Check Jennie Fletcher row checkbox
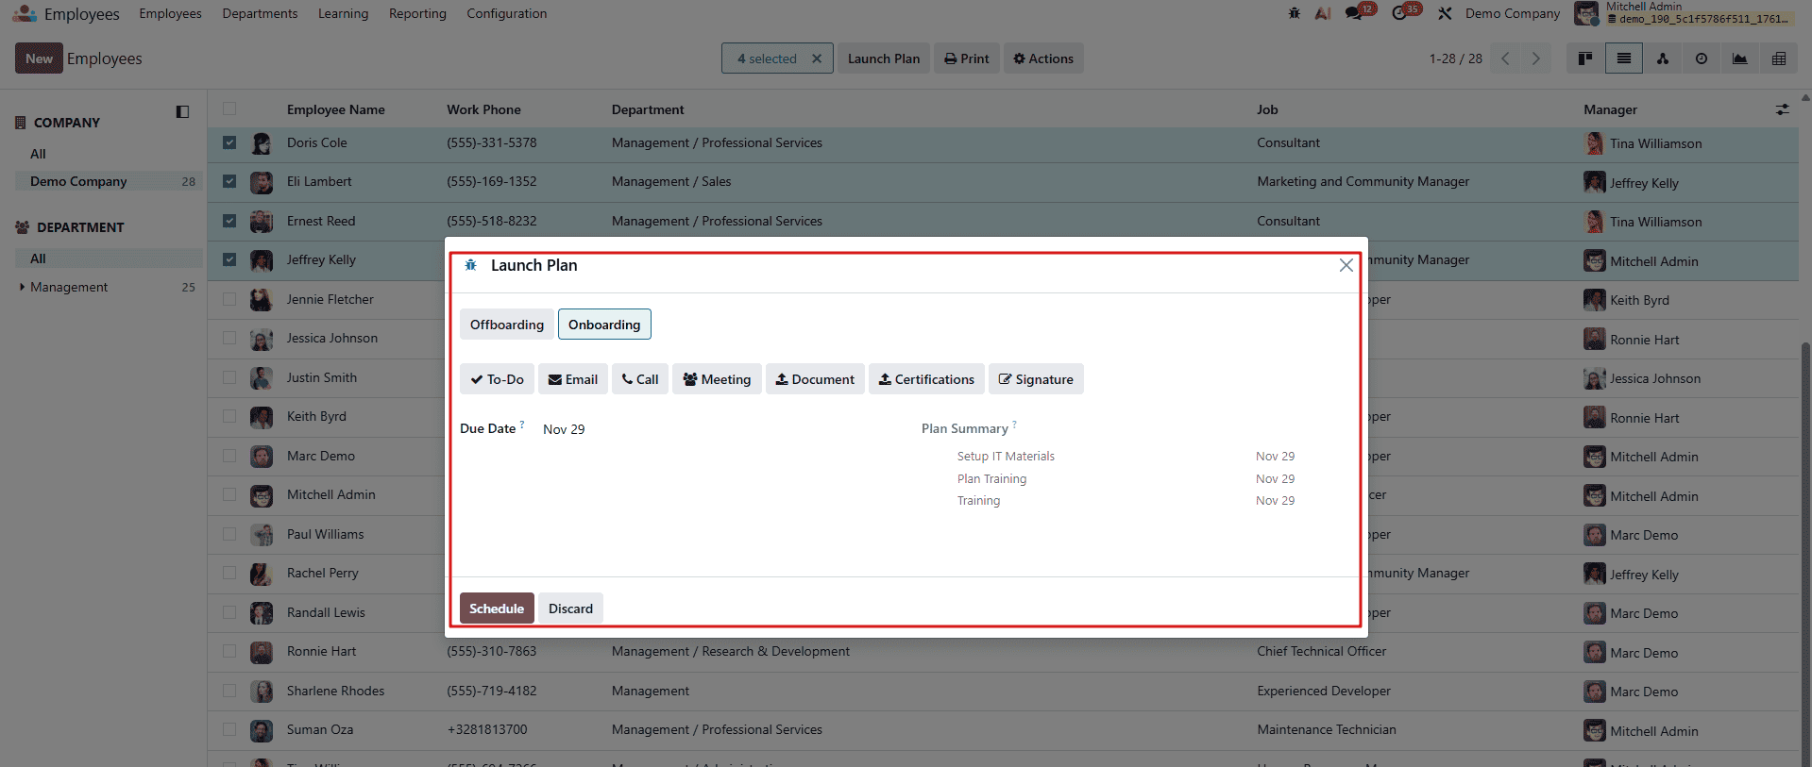This screenshot has width=1812, height=767. [229, 299]
